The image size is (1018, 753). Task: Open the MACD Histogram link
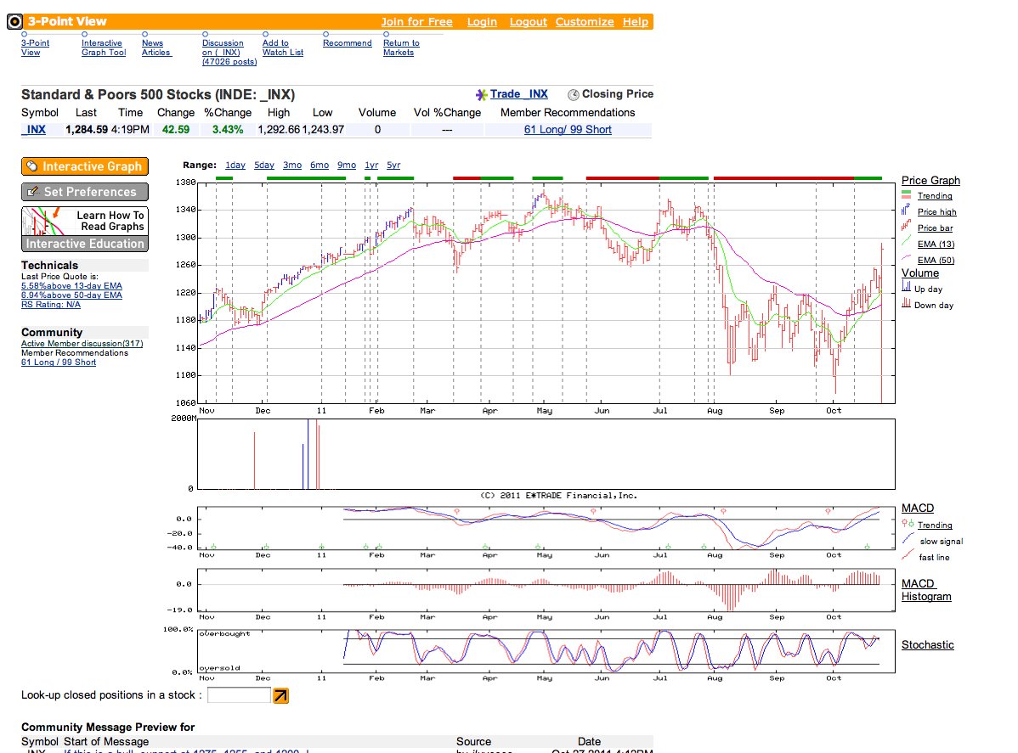(926, 590)
